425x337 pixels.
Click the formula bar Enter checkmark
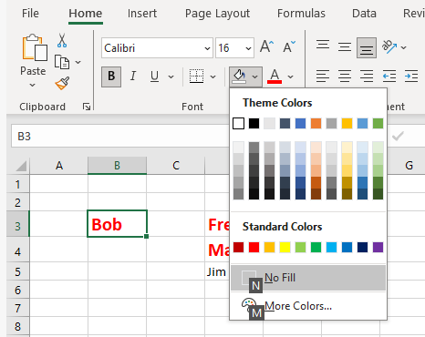click(398, 136)
